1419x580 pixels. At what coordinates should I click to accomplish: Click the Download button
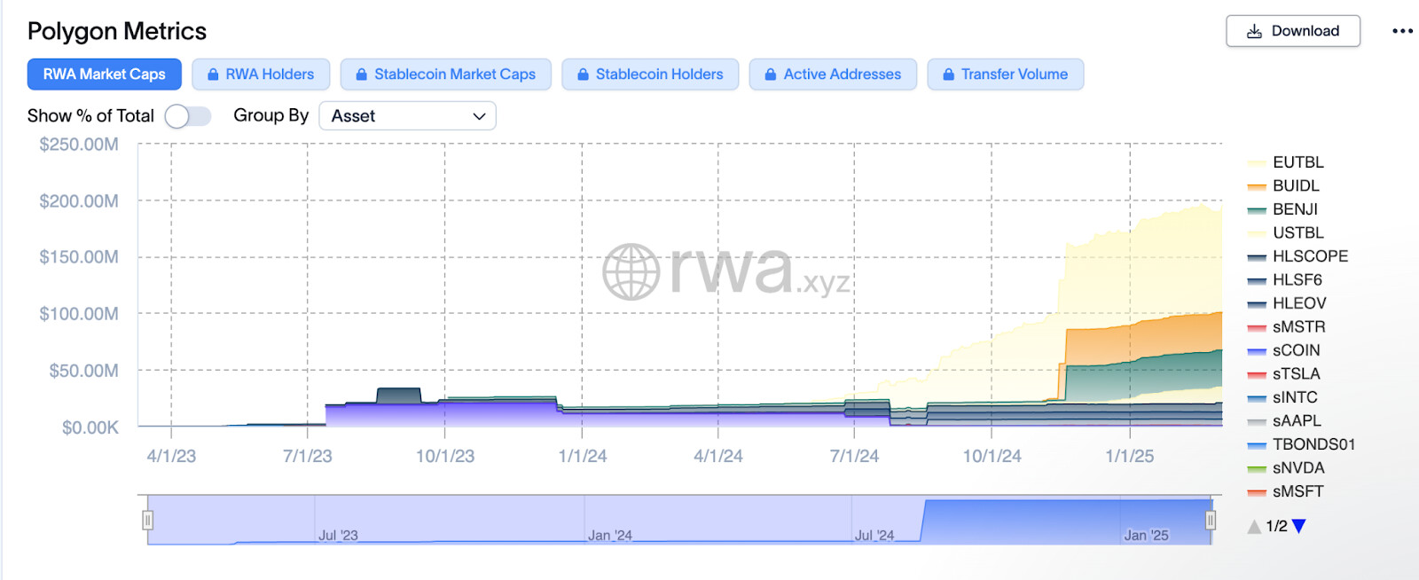click(1292, 31)
